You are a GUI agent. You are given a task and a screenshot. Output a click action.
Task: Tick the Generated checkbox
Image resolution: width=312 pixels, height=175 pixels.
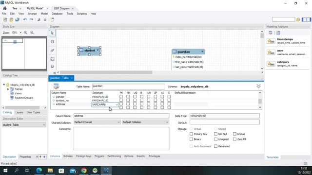point(215,146)
